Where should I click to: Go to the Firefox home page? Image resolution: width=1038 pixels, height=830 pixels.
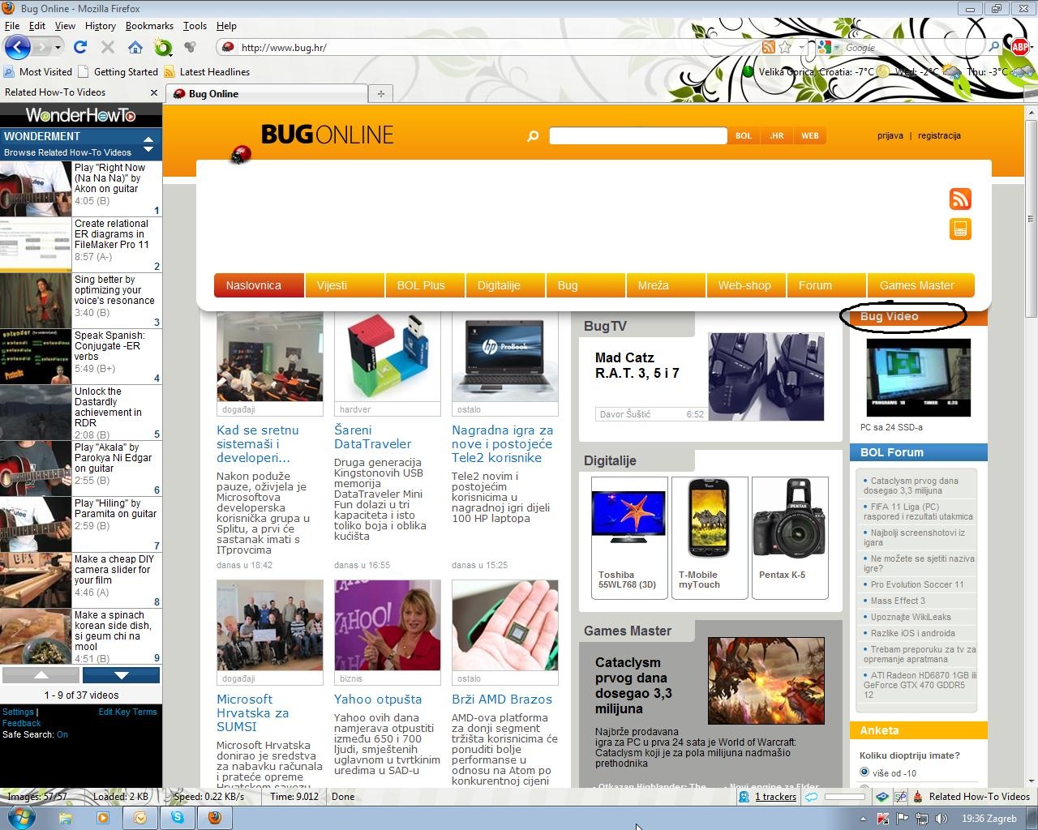(135, 47)
